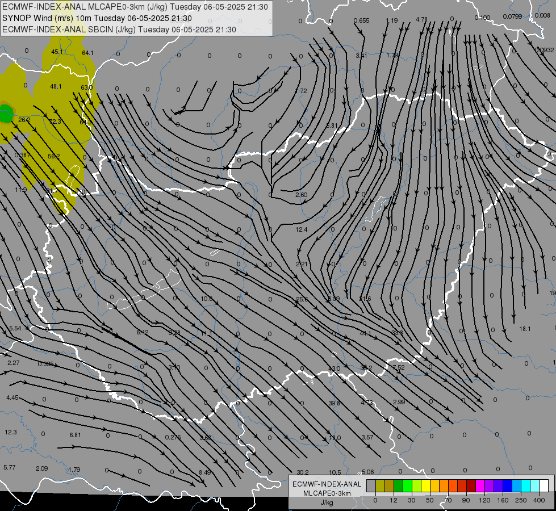Click the map value '18.1'
556x511 pixels.
tap(525, 329)
